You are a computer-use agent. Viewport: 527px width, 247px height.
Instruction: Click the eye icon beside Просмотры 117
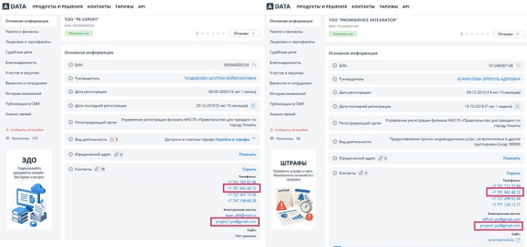pos(7,139)
